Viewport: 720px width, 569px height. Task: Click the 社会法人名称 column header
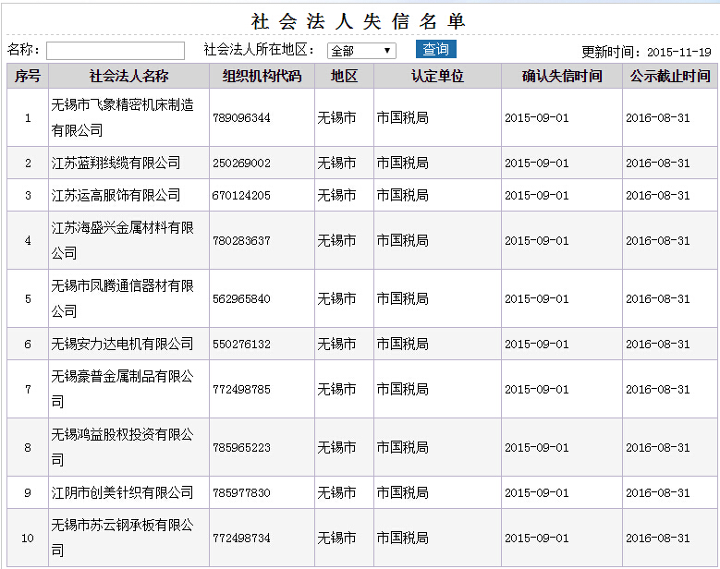coord(128,76)
